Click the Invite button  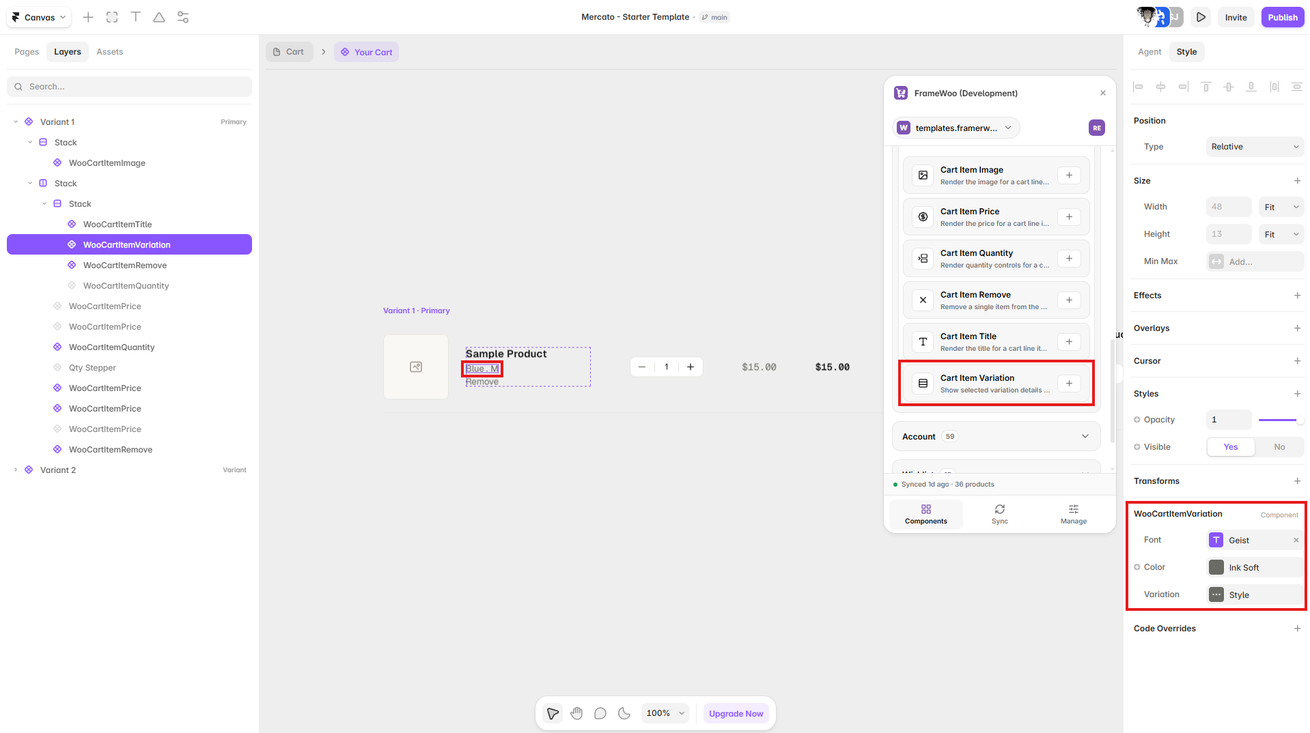(1236, 17)
